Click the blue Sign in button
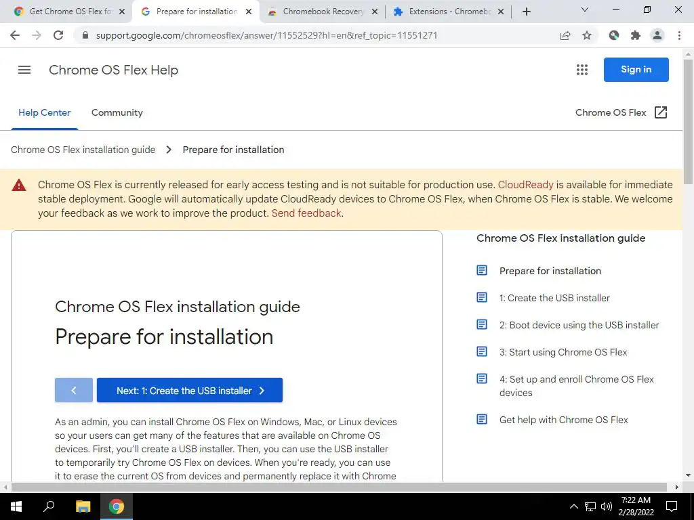Viewport: 694px width, 520px height. [x=636, y=70]
